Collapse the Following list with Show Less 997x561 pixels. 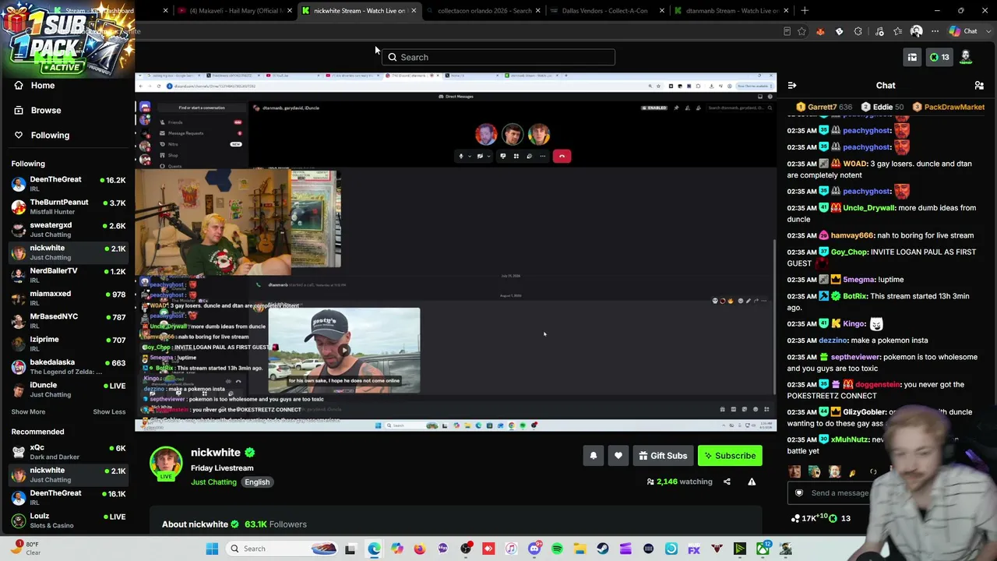coord(109,411)
